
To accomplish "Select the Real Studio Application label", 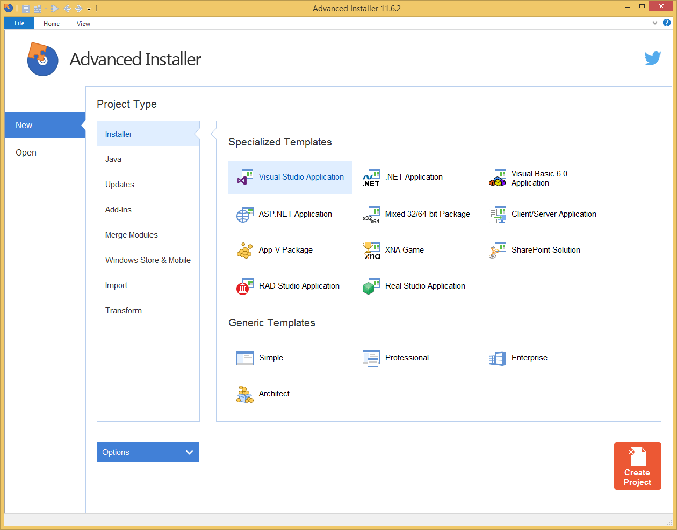I will [426, 286].
